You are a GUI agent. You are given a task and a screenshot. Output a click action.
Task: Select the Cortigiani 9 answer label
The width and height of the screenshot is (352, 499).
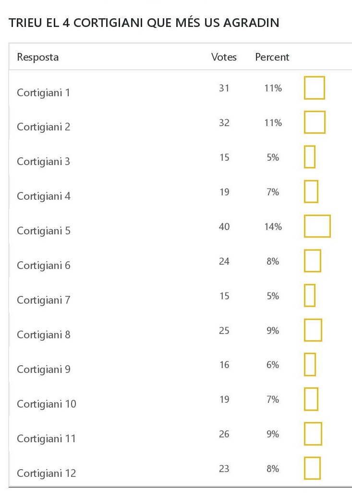coord(43,370)
